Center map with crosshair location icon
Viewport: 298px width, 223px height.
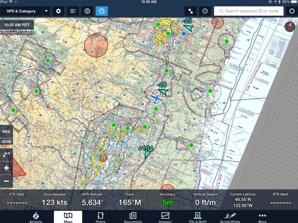click(292, 11)
